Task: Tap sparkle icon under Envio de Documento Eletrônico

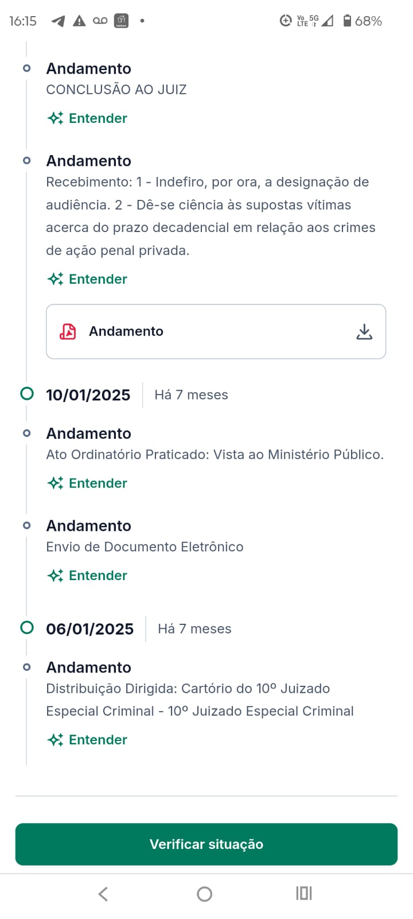Action: point(56,576)
